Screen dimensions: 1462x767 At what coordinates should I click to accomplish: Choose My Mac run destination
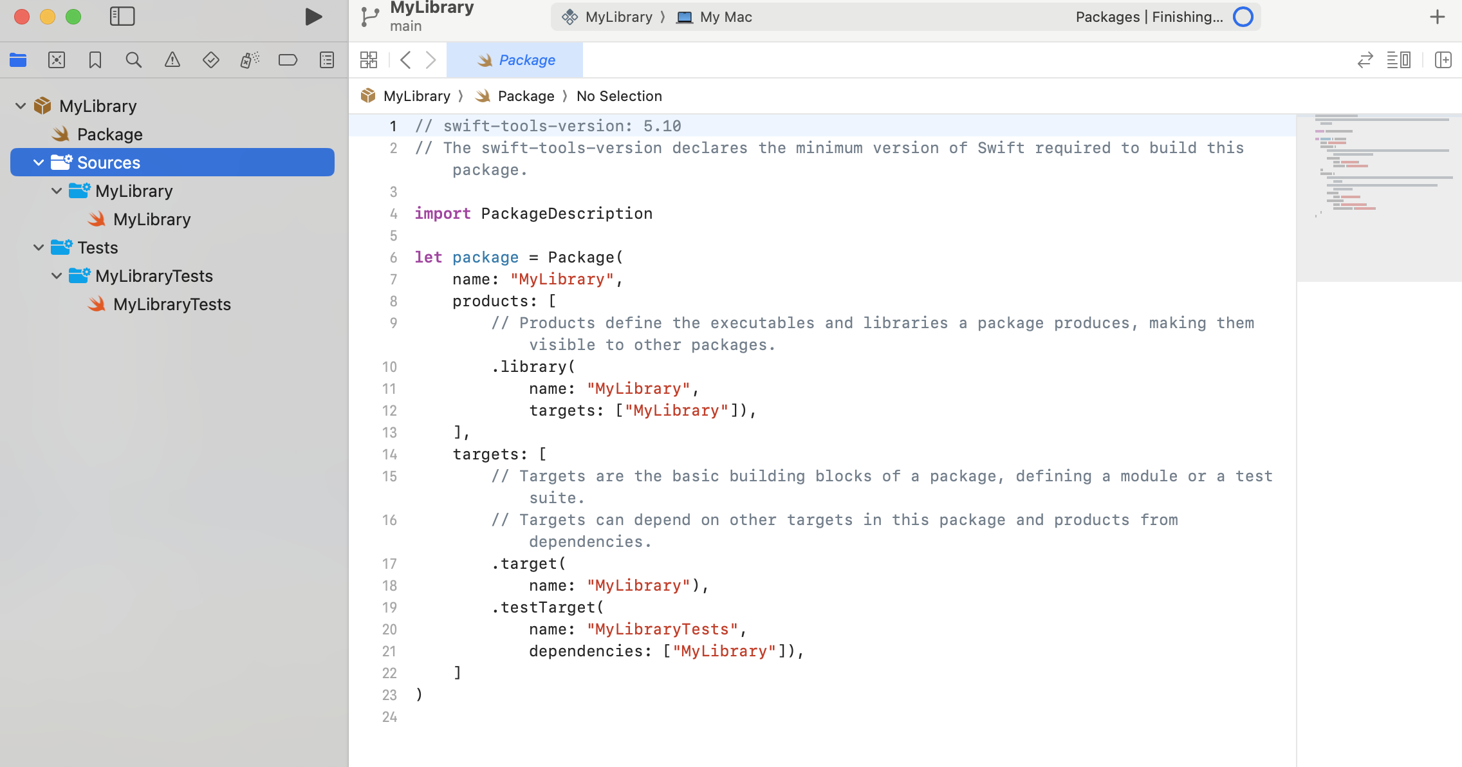714,17
